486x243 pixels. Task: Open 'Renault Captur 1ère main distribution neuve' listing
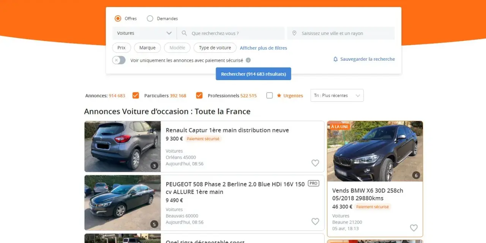coord(227,130)
